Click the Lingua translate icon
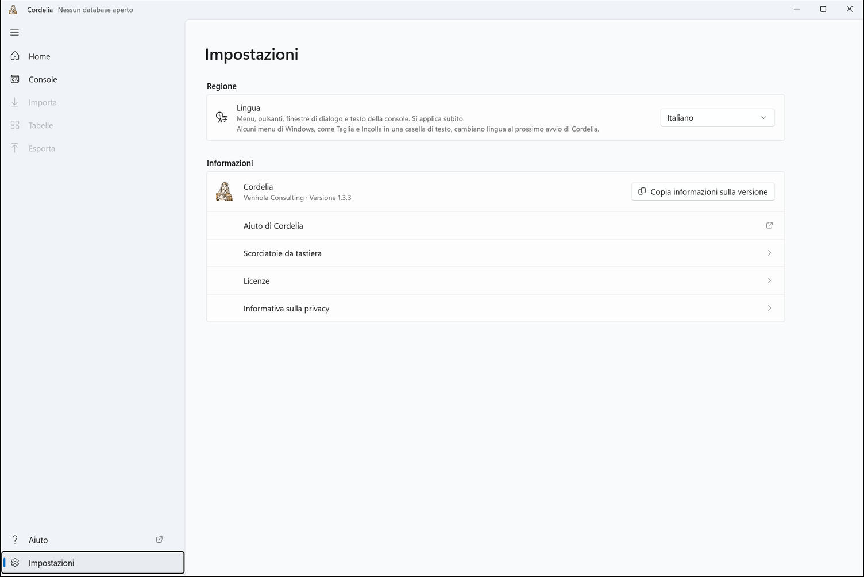The height and width of the screenshot is (577, 864). [222, 118]
